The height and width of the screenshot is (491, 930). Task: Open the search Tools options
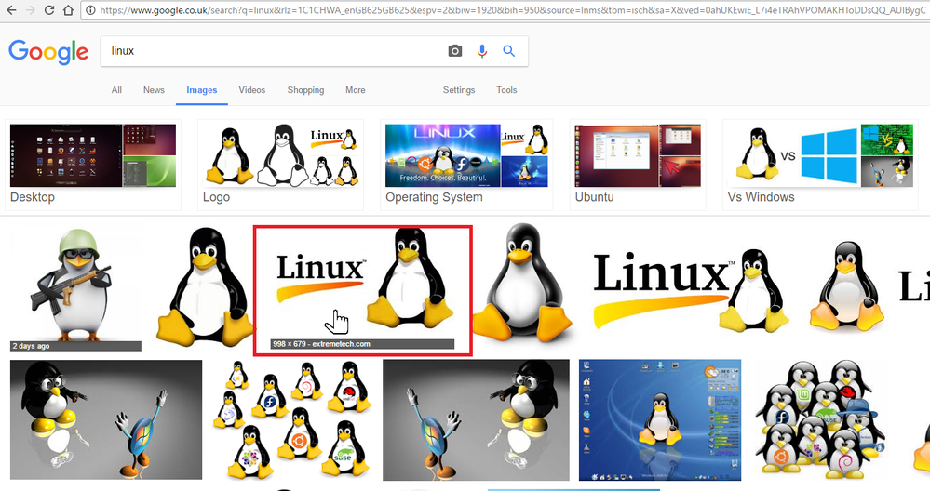click(506, 90)
